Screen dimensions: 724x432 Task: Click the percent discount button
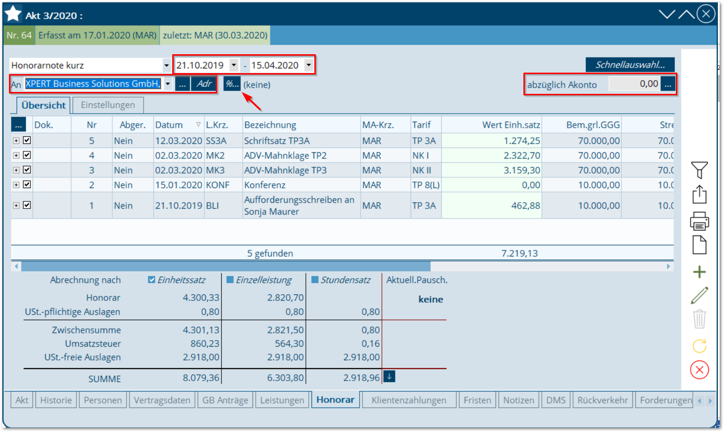pos(232,84)
